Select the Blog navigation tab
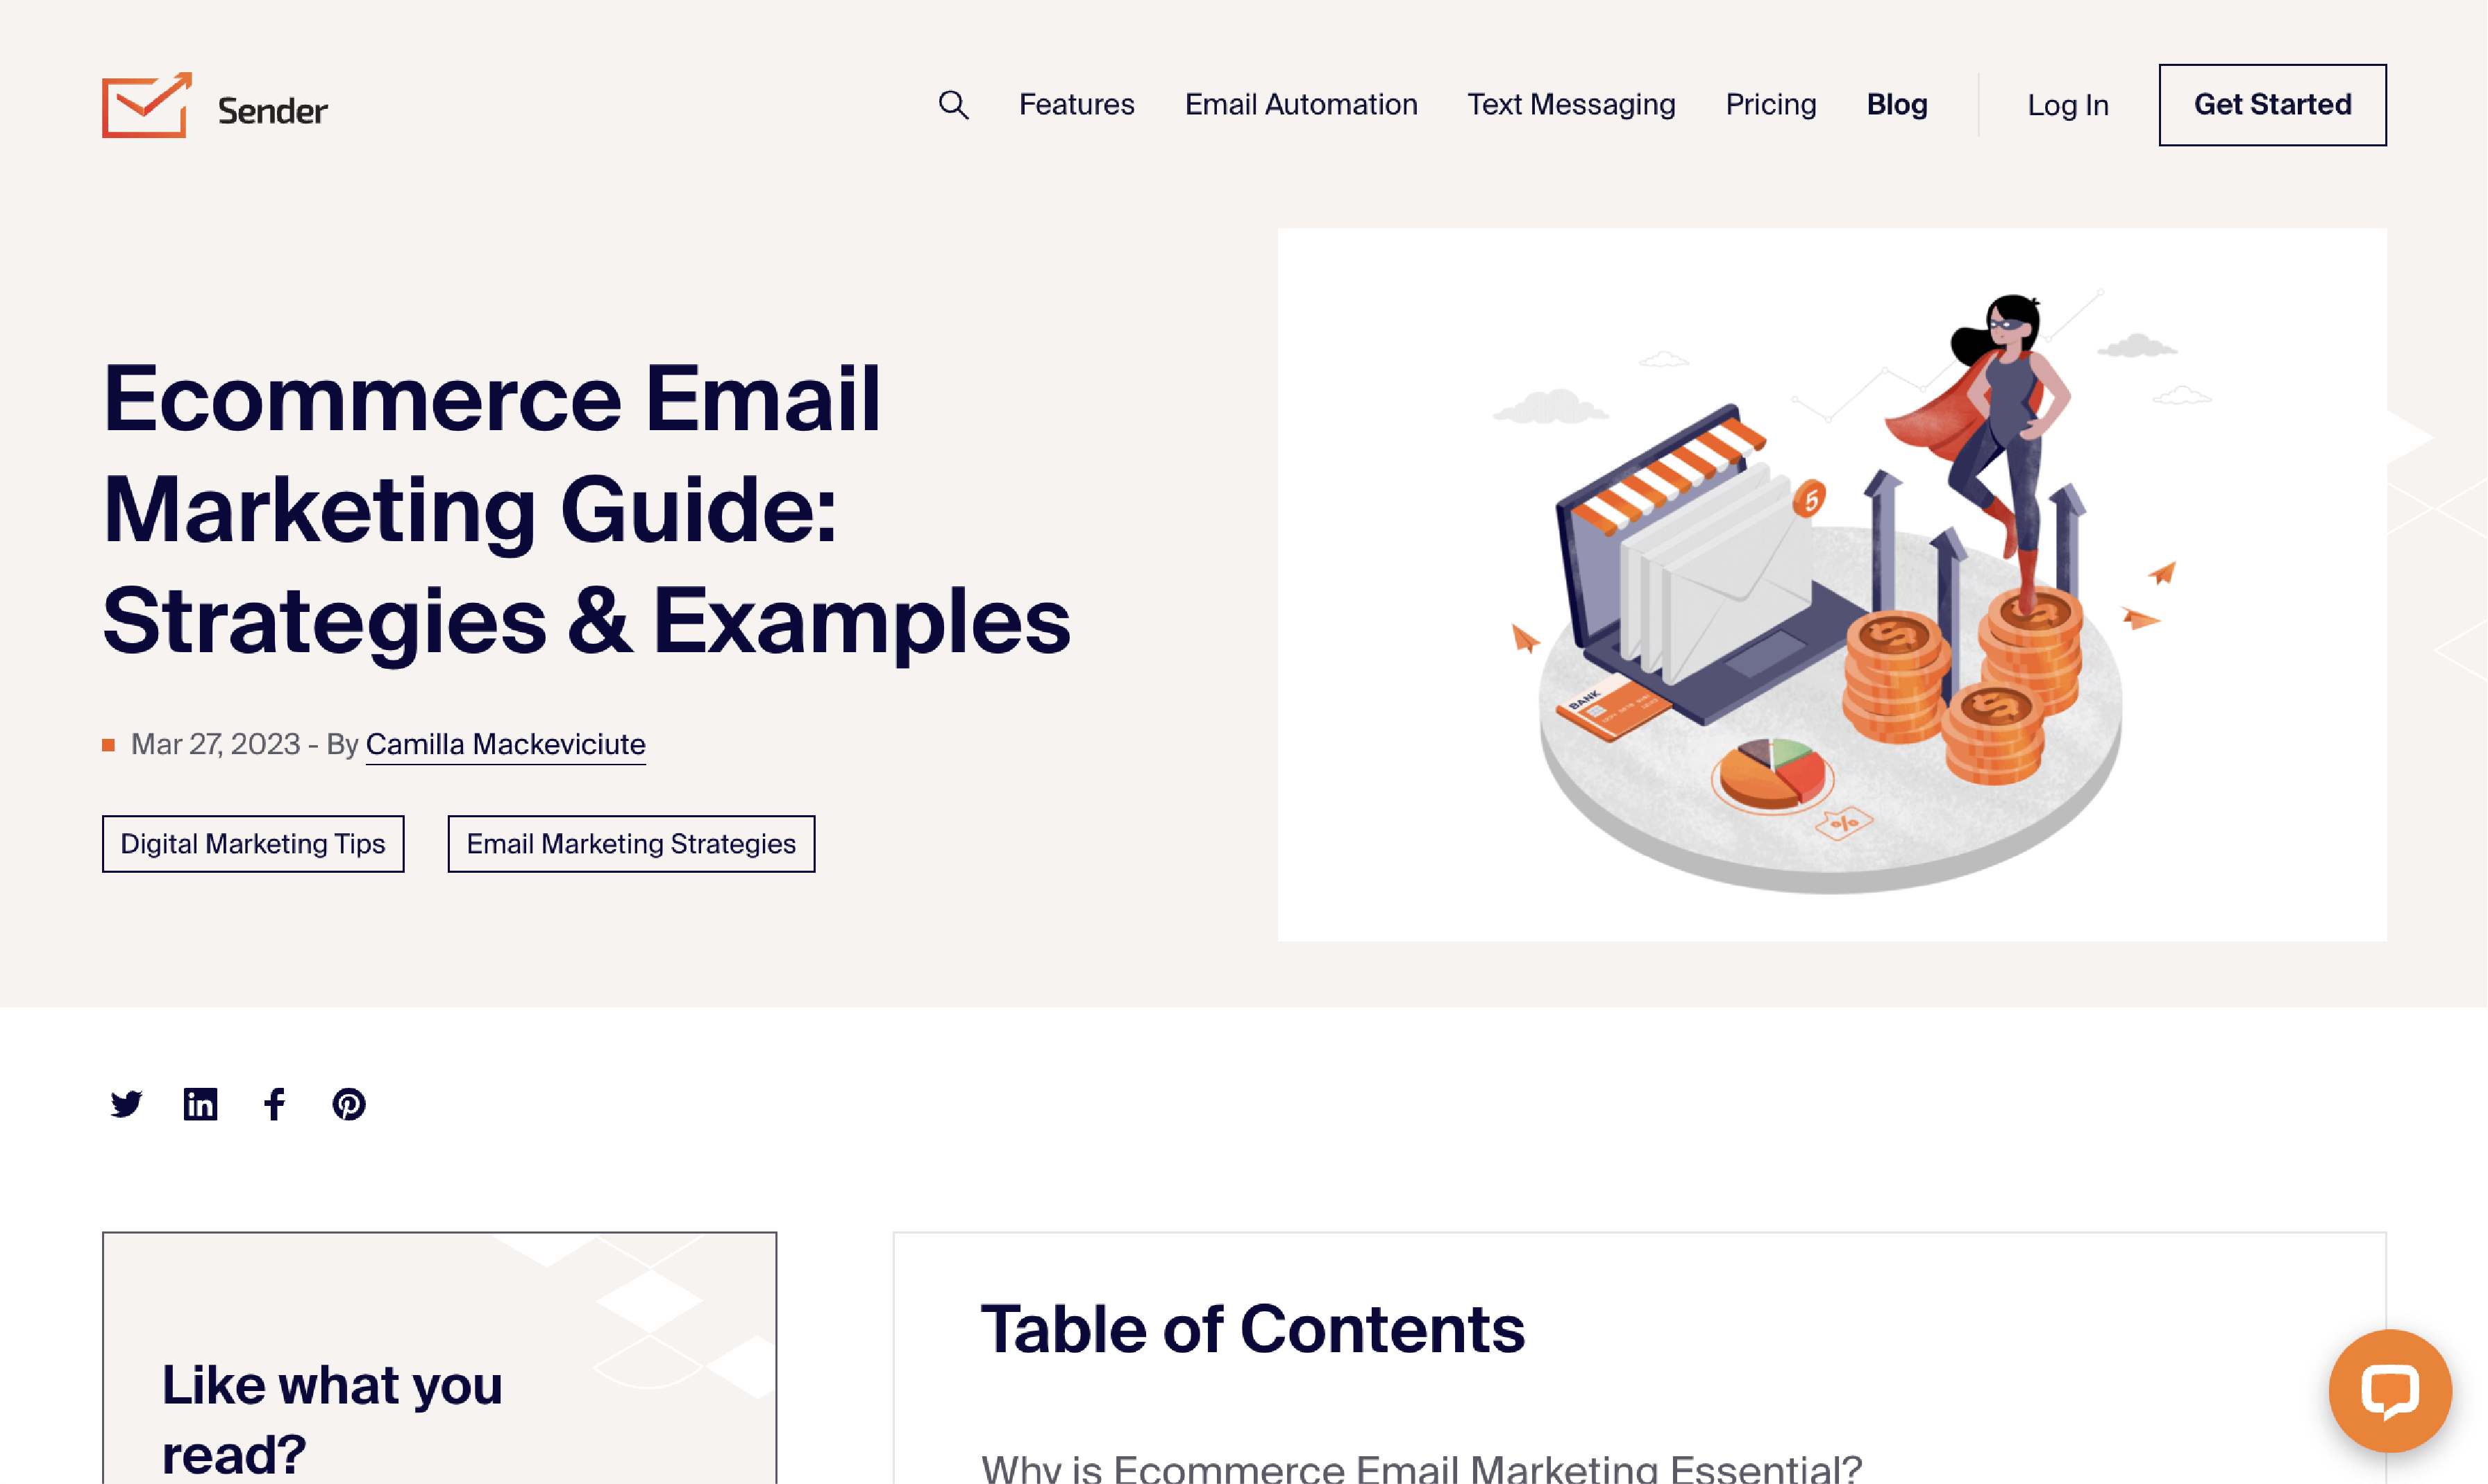This screenshot has height=1484, width=2488. pos(1898,104)
